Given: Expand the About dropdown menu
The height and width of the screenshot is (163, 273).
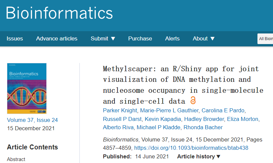Looking at the screenshot, I should click(204, 38).
